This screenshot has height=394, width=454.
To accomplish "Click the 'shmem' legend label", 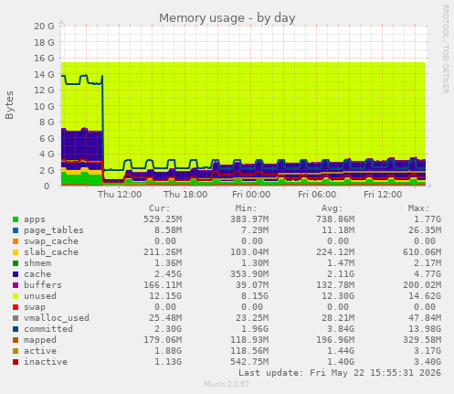I will (x=37, y=263).
